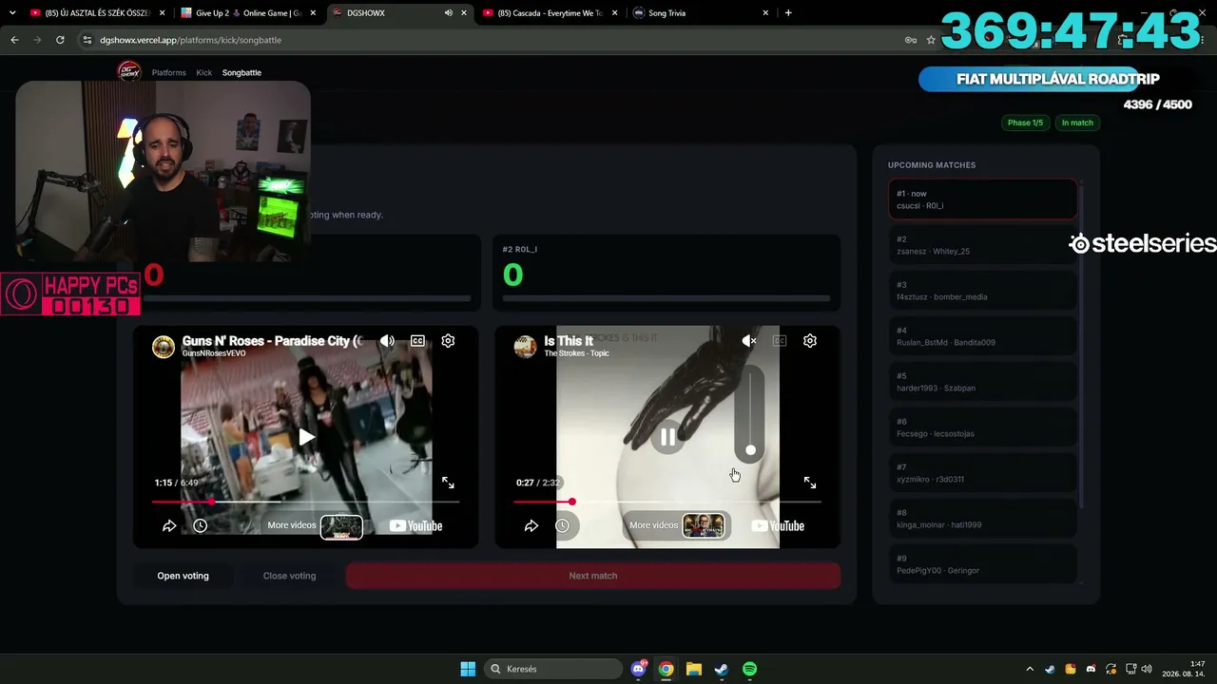Add Is This It video to Watch Later
This screenshot has width=1217, height=684.
click(x=562, y=525)
